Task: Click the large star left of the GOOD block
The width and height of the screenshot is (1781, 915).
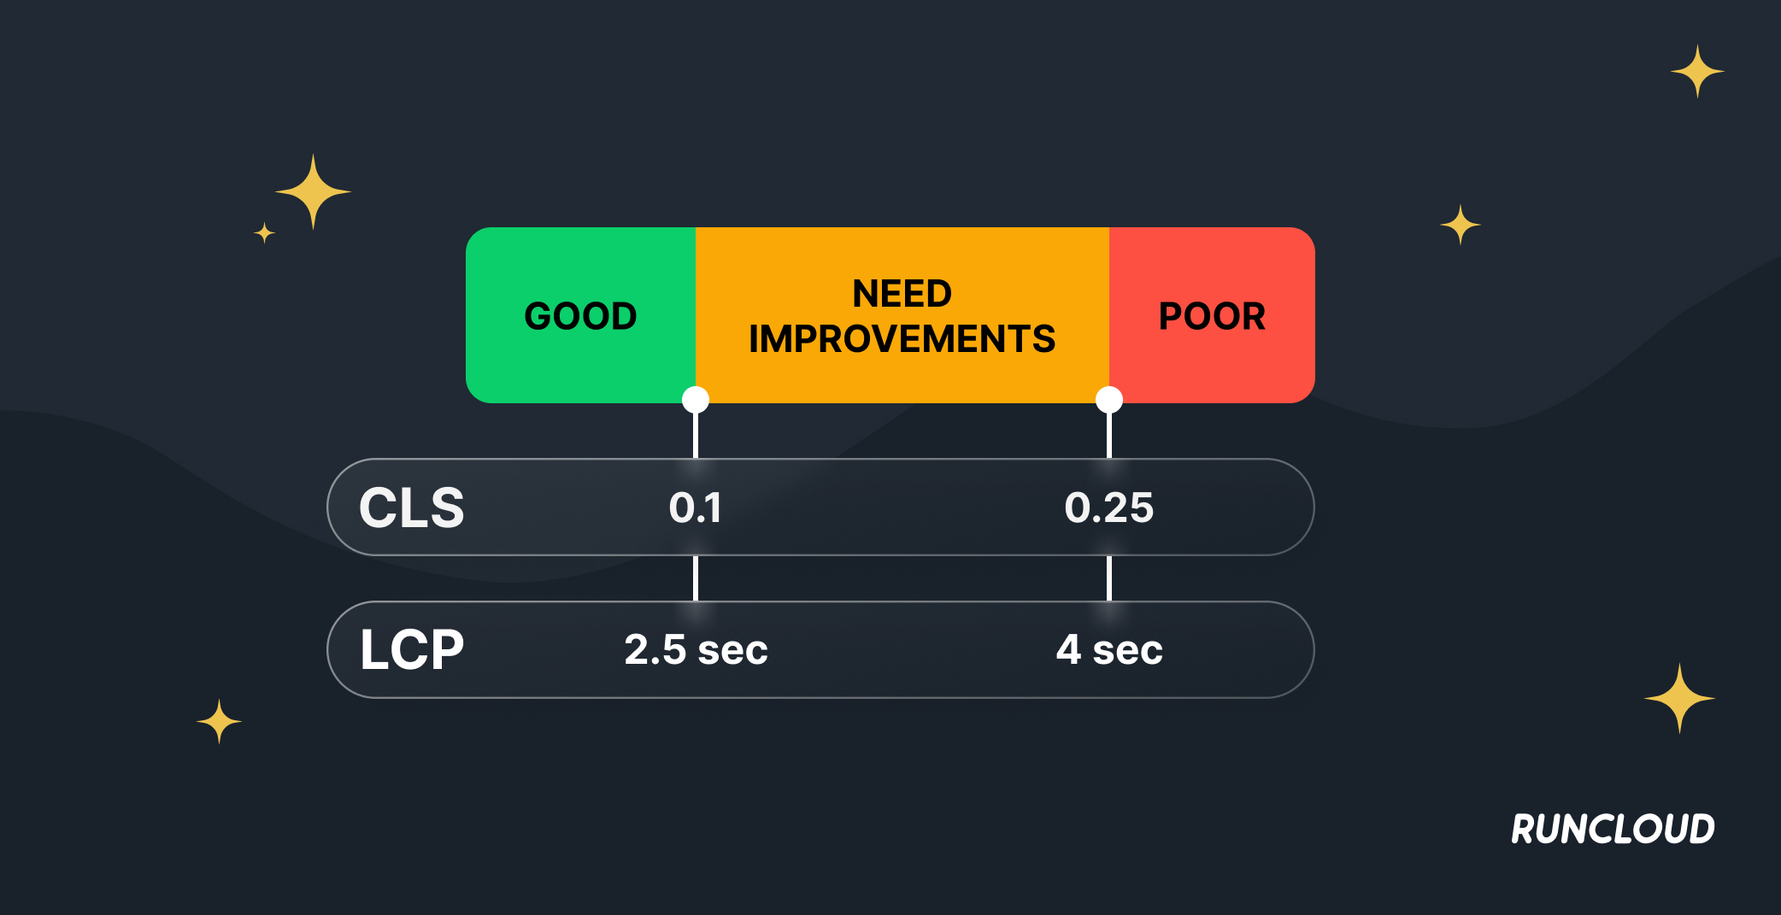Action: point(313,192)
